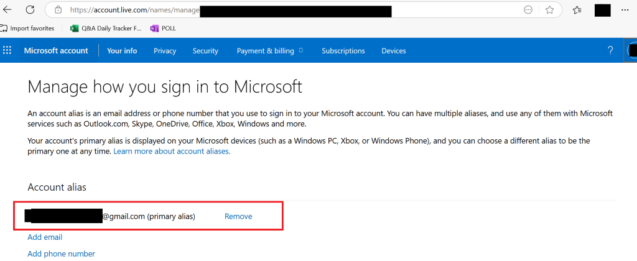This screenshot has width=637, height=261.
Task: Open the Import favorites bookmark
Action: (x=27, y=28)
